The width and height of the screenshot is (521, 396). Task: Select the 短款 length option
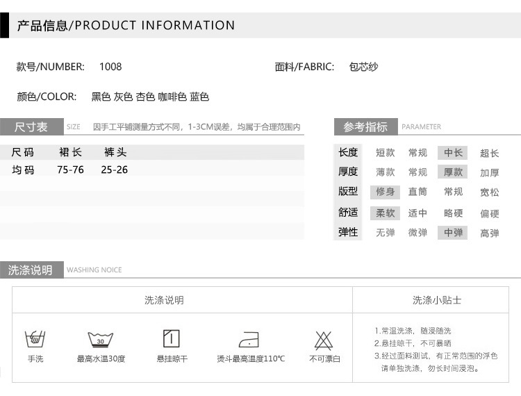385,153
